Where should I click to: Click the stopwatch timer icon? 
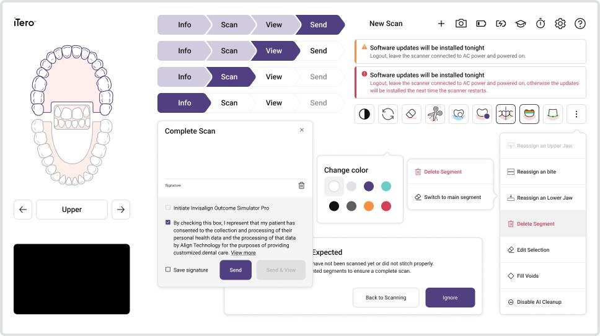click(x=540, y=24)
